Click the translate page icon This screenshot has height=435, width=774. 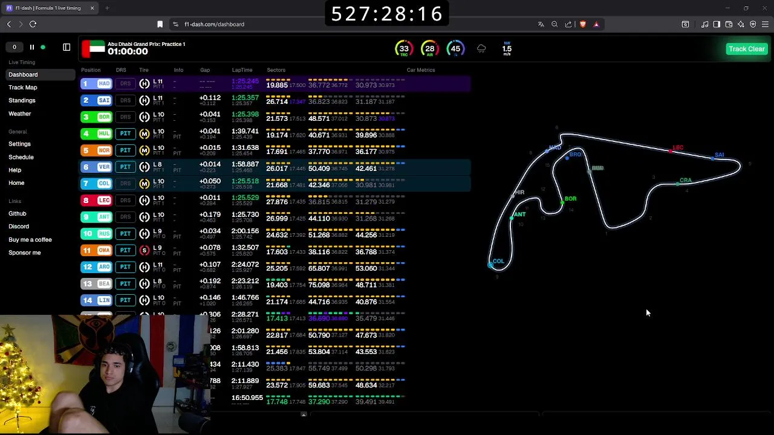(541, 24)
